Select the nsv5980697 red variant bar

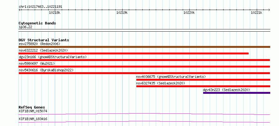coord(144,67)
